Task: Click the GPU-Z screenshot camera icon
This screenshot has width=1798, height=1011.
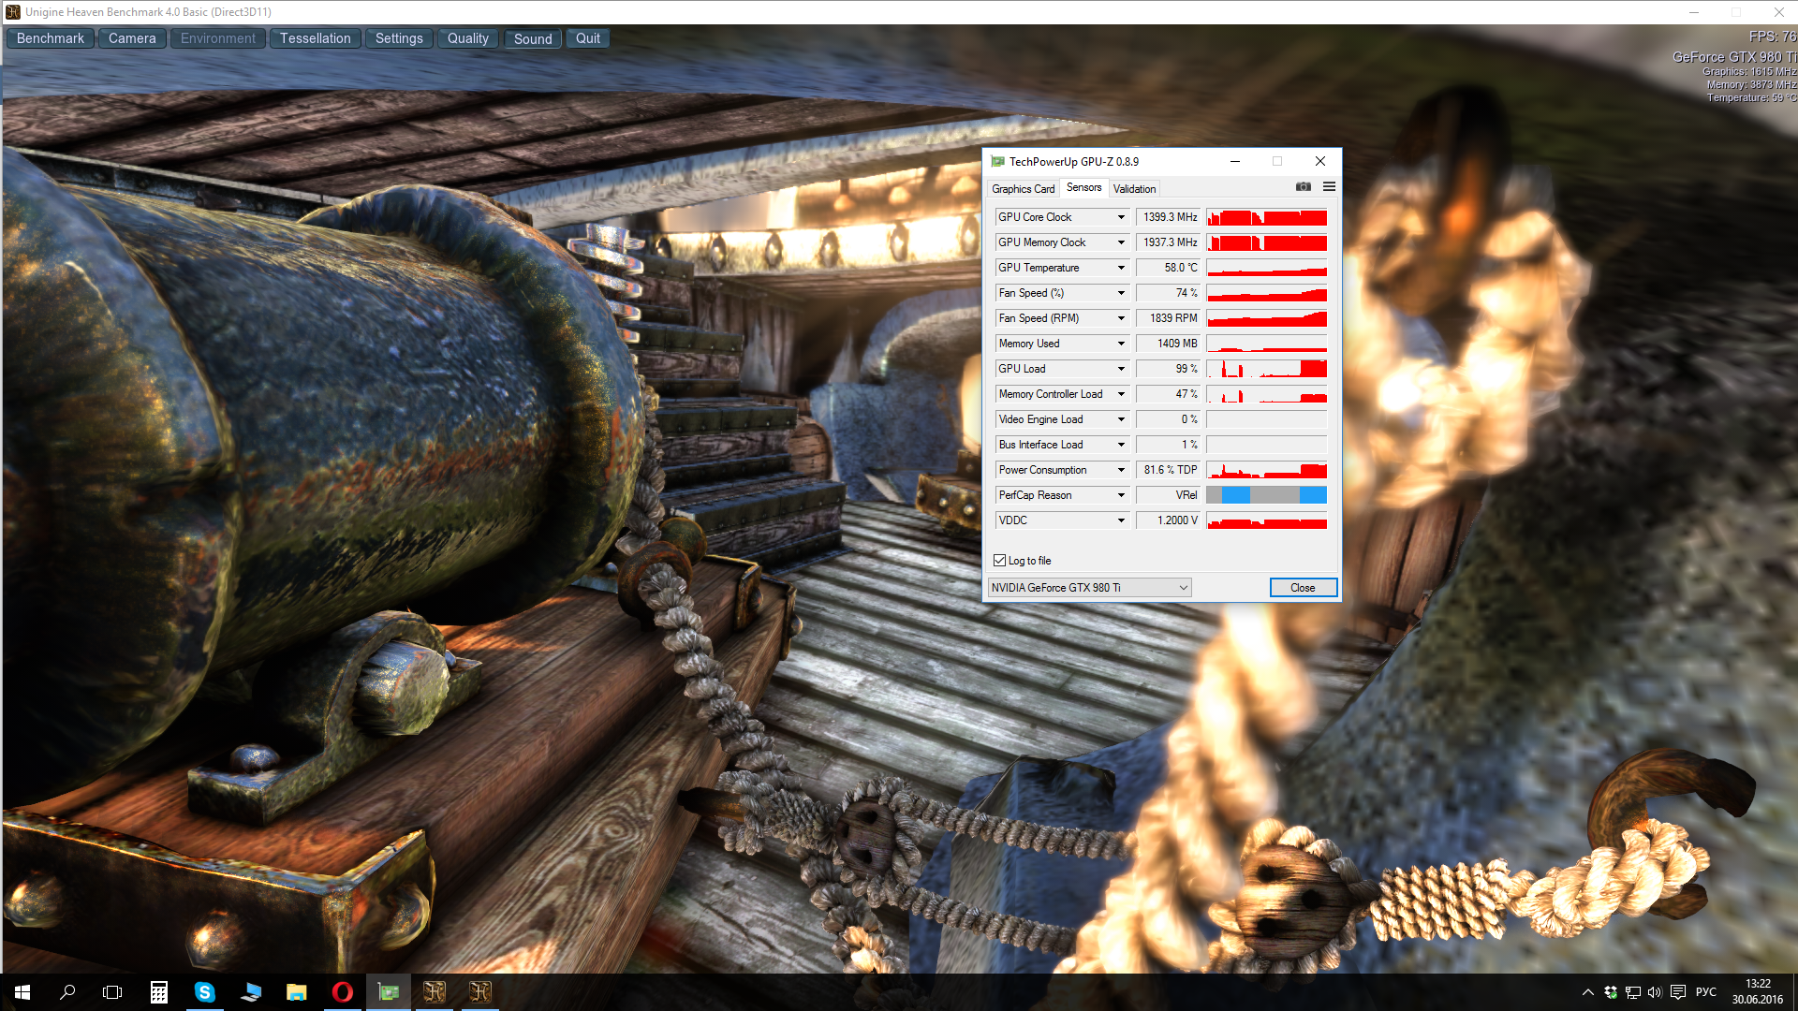Action: click(x=1303, y=187)
